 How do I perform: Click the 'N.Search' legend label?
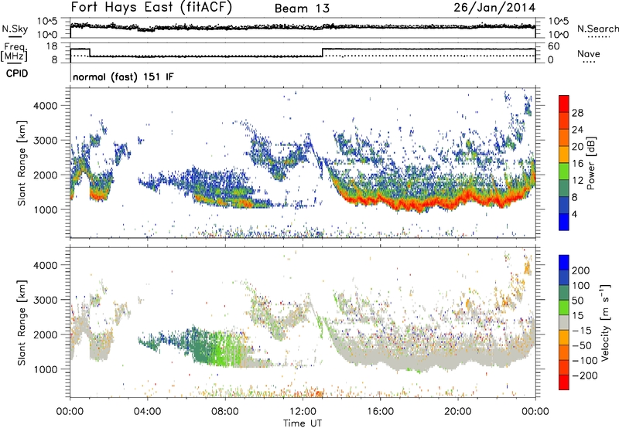[x=597, y=29]
